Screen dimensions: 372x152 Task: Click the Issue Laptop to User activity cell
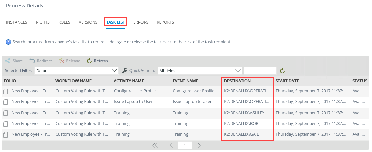click(133, 102)
